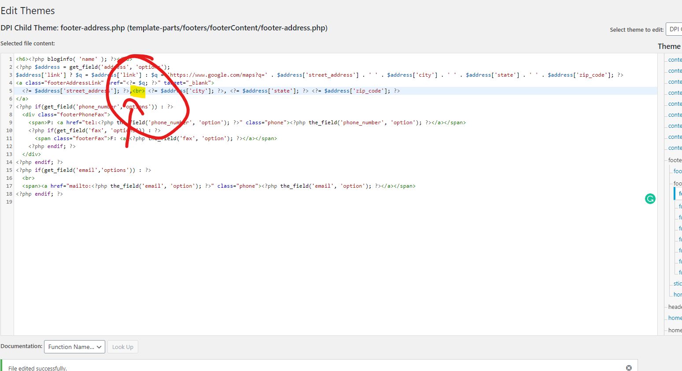The image size is (682, 371).
Task: Open the Function Name documentation dropdown
Action: [x=74, y=347]
